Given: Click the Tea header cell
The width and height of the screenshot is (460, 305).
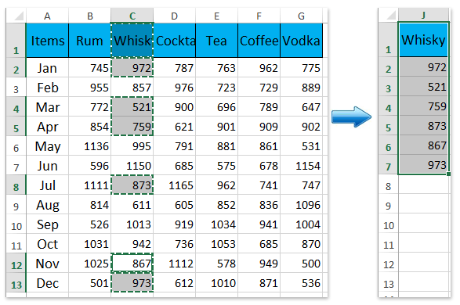Looking at the screenshot, I should click(x=216, y=41).
